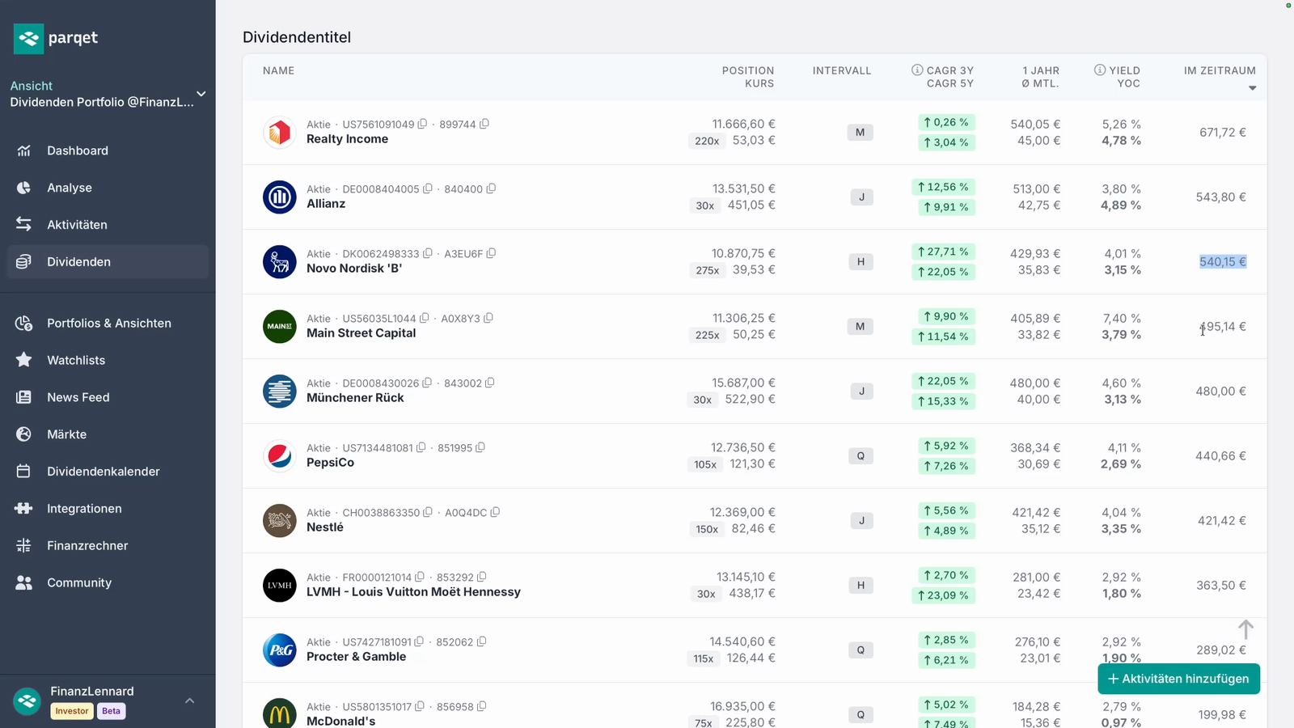
Task: Click McDonald's stock name
Action: point(340,721)
